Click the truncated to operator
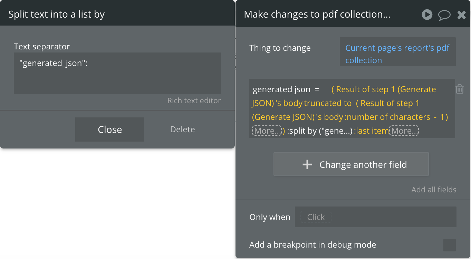This screenshot has width=471, height=259. click(328, 103)
